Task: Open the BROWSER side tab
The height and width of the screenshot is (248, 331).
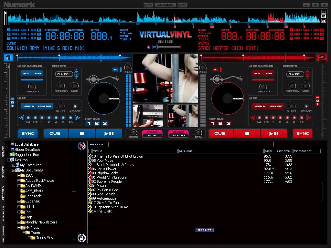Action: 3,234
